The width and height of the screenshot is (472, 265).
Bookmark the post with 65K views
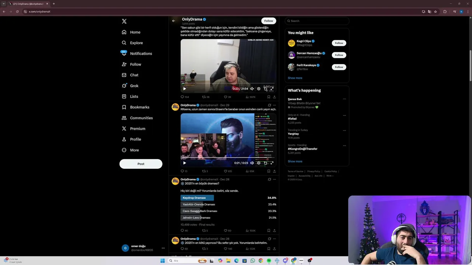point(268,171)
